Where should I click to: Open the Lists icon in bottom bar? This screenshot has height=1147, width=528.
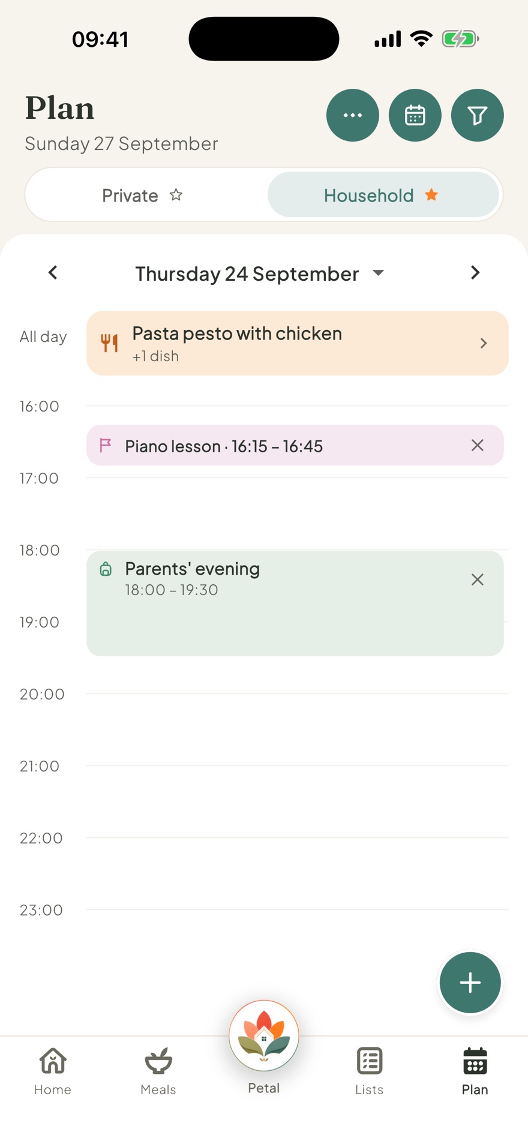point(370,1061)
